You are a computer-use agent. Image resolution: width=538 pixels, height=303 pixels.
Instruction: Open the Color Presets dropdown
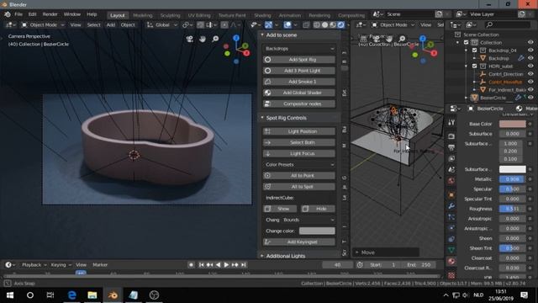tap(299, 165)
